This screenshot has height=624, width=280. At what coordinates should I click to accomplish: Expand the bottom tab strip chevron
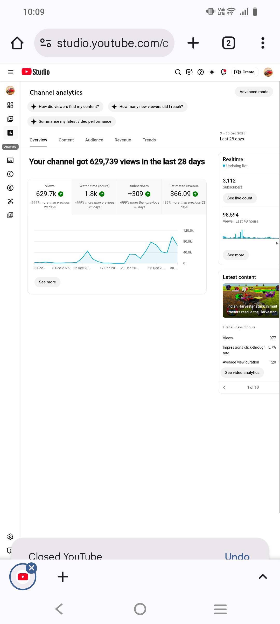click(263, 577)
